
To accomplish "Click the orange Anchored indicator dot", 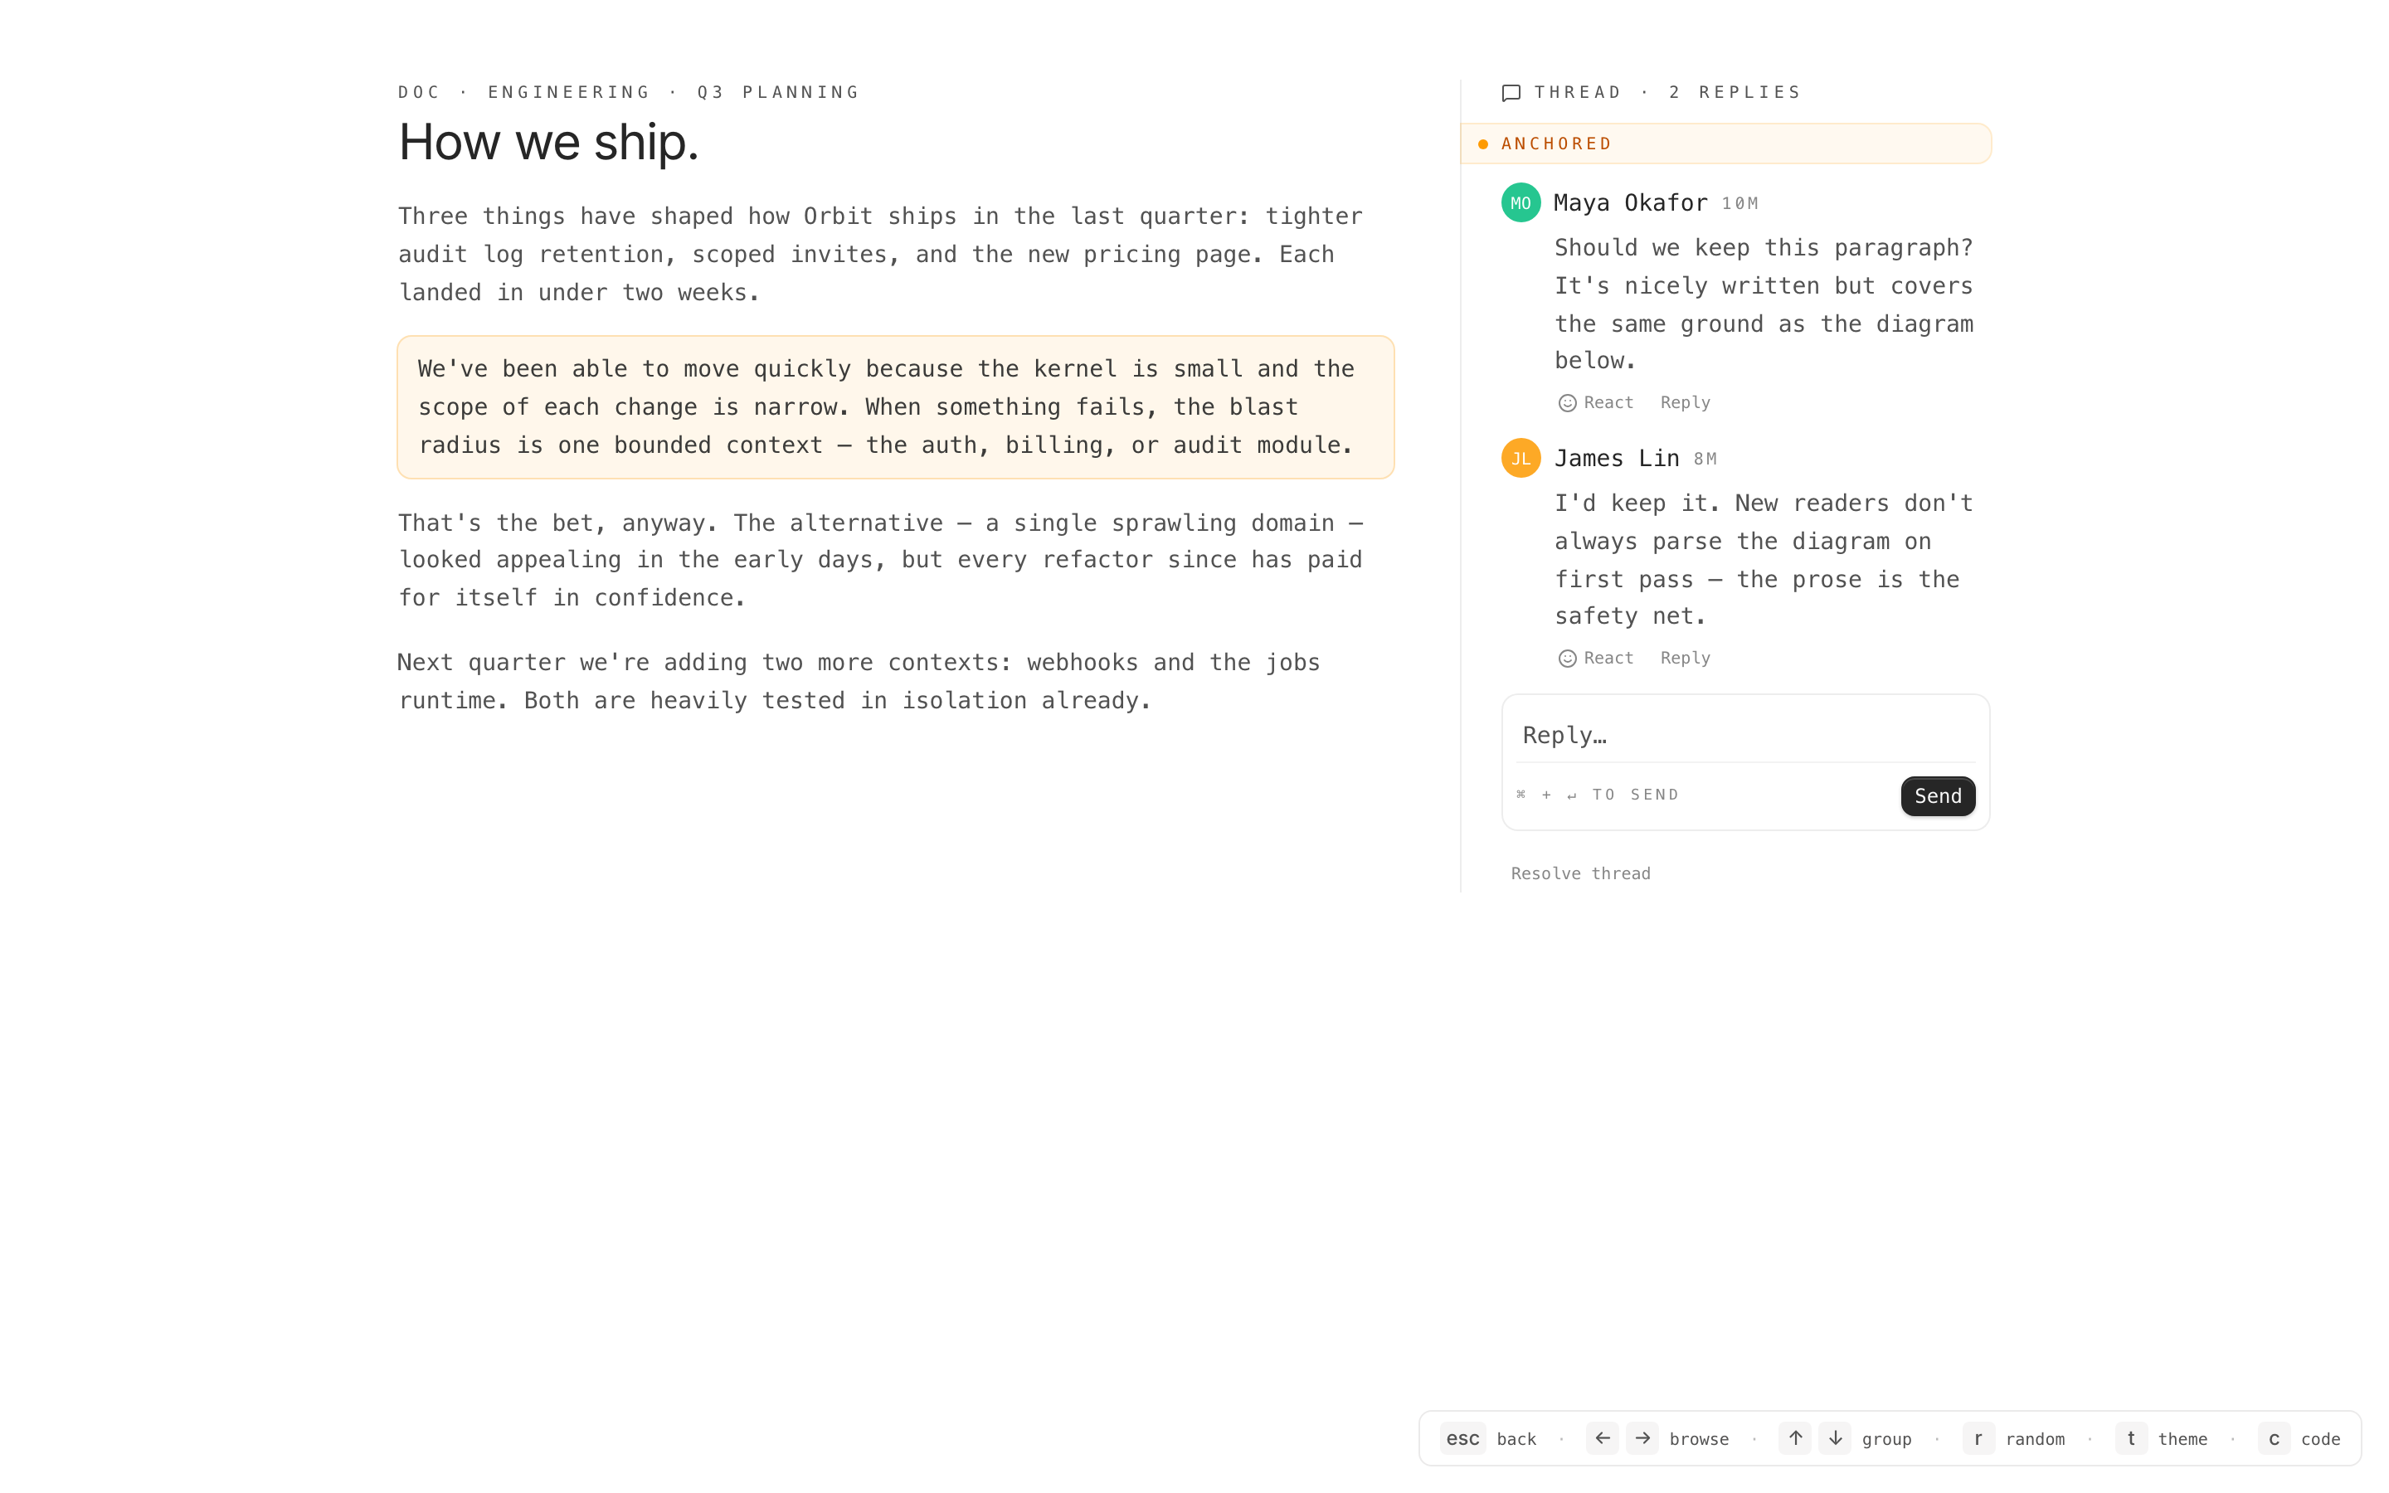I will pyautogui.click(x=1483, y=144).
